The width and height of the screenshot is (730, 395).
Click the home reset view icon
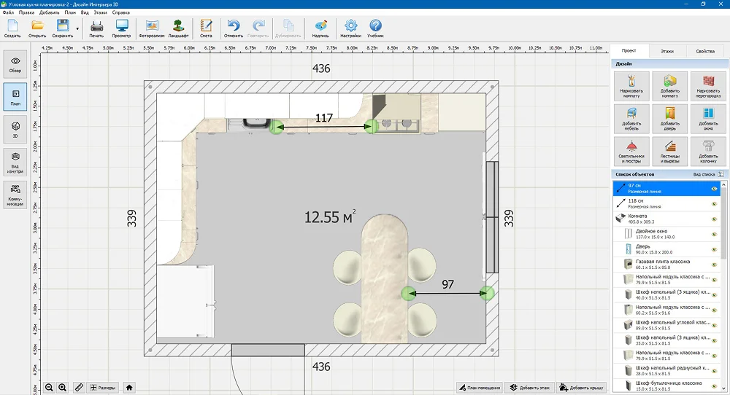(129, 387)
